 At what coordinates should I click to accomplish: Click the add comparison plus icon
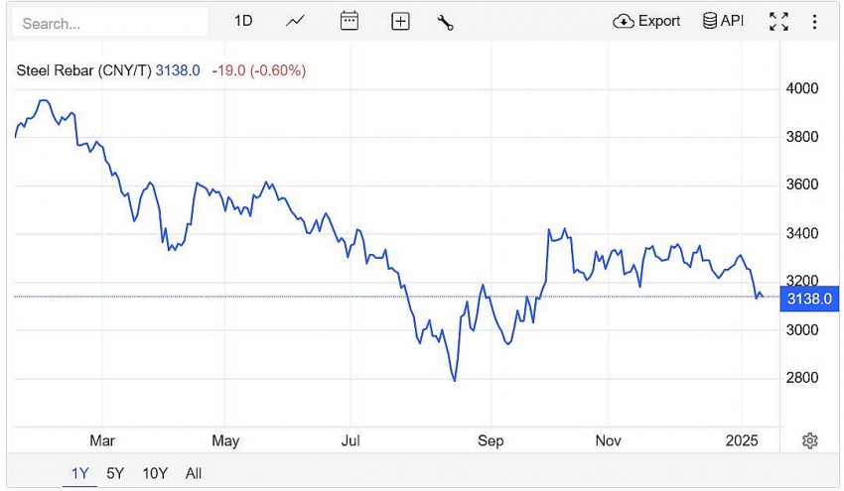coord(400,21)
